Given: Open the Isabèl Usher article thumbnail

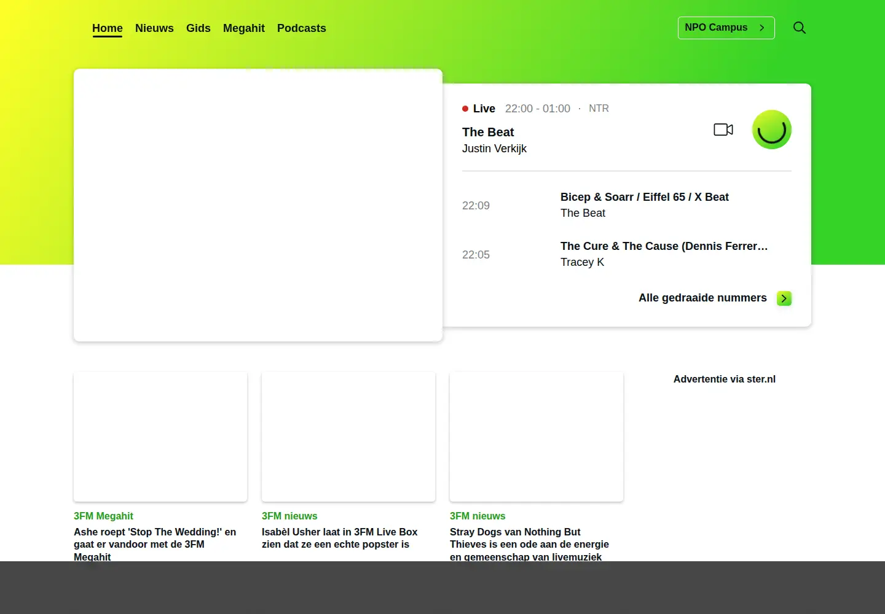Looking at the screenshot, I should [348, 437].
